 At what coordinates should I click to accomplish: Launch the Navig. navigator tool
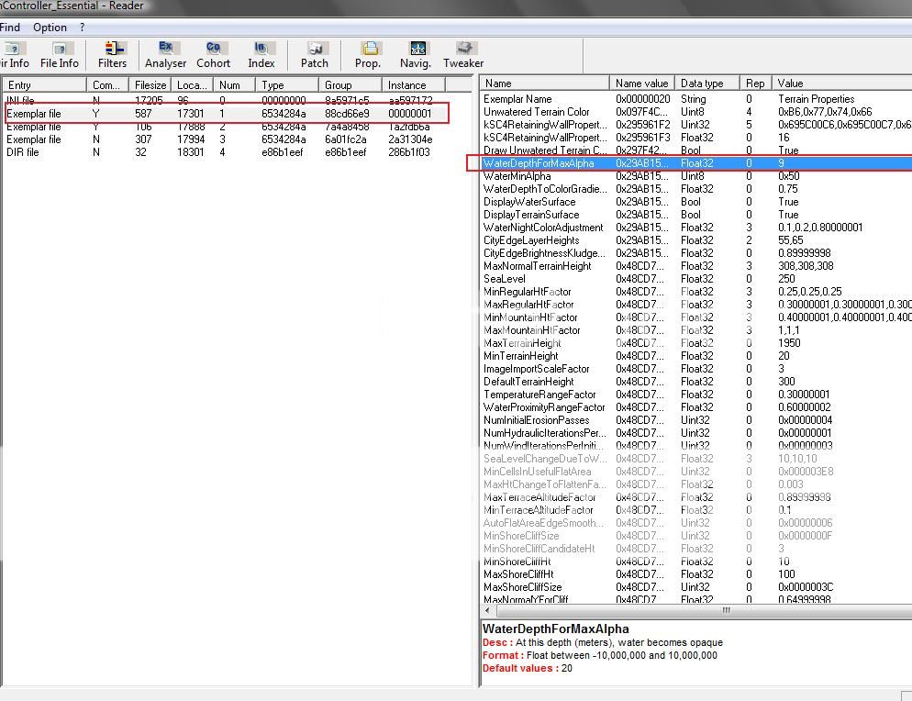pos(416,54)
